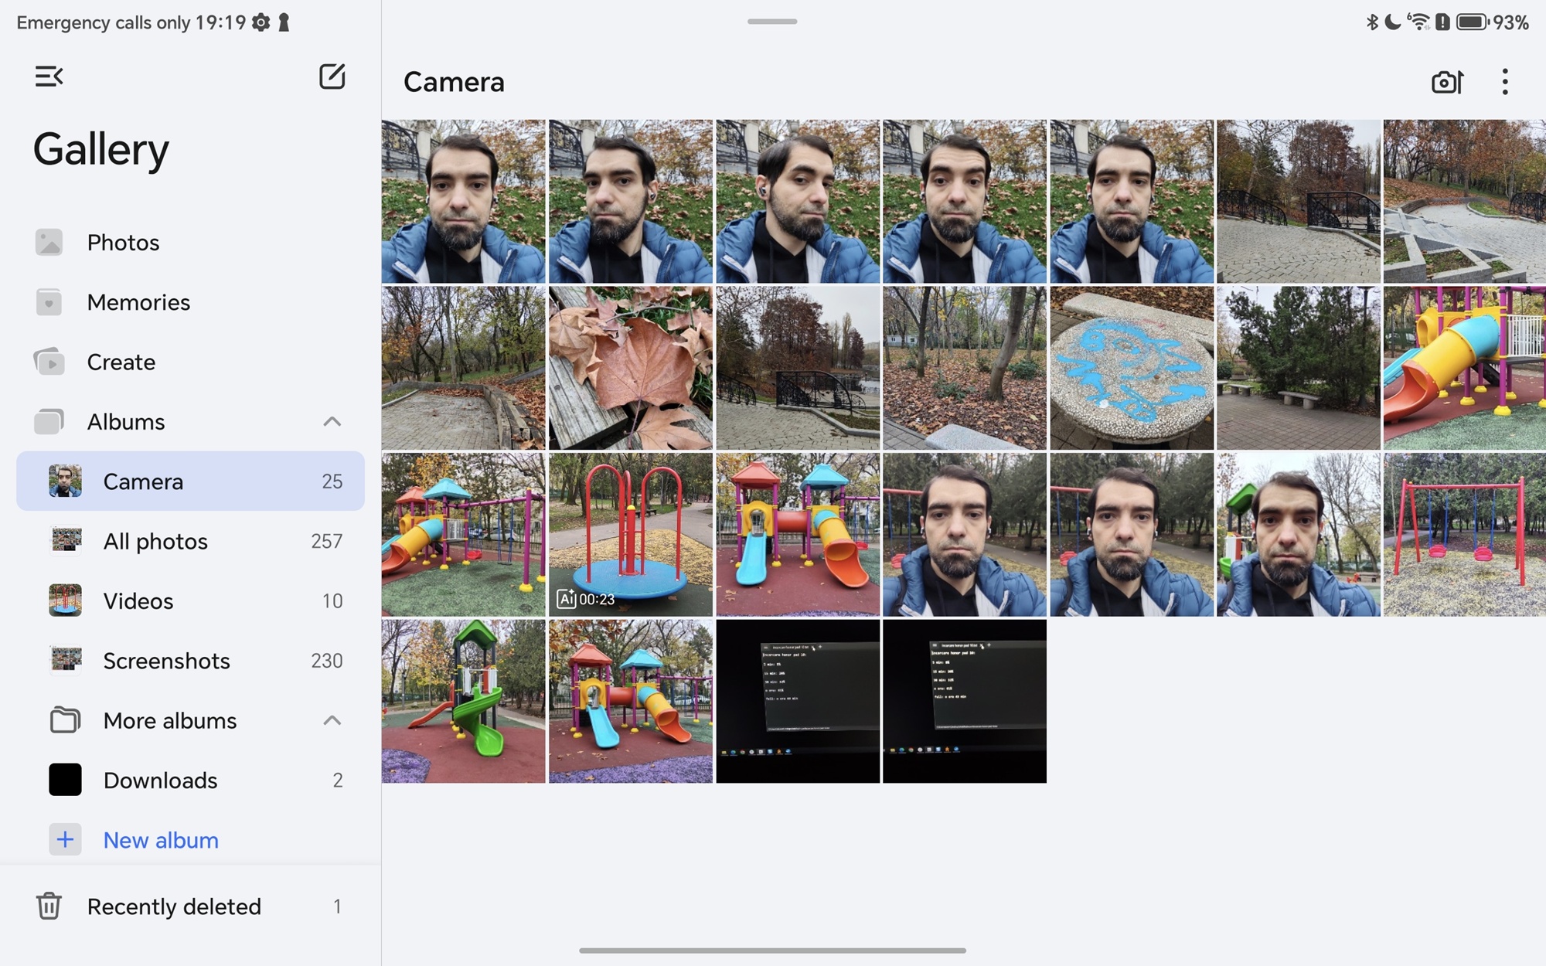This screenshot has height=966, width=1546.
Task: Select the All photos album
Action: (x=155, y=541)
